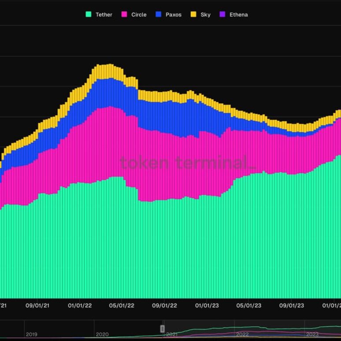Screen dimensions: 341x341
Task: Disable the Sky series via legend text
Action: coord(205,15)
